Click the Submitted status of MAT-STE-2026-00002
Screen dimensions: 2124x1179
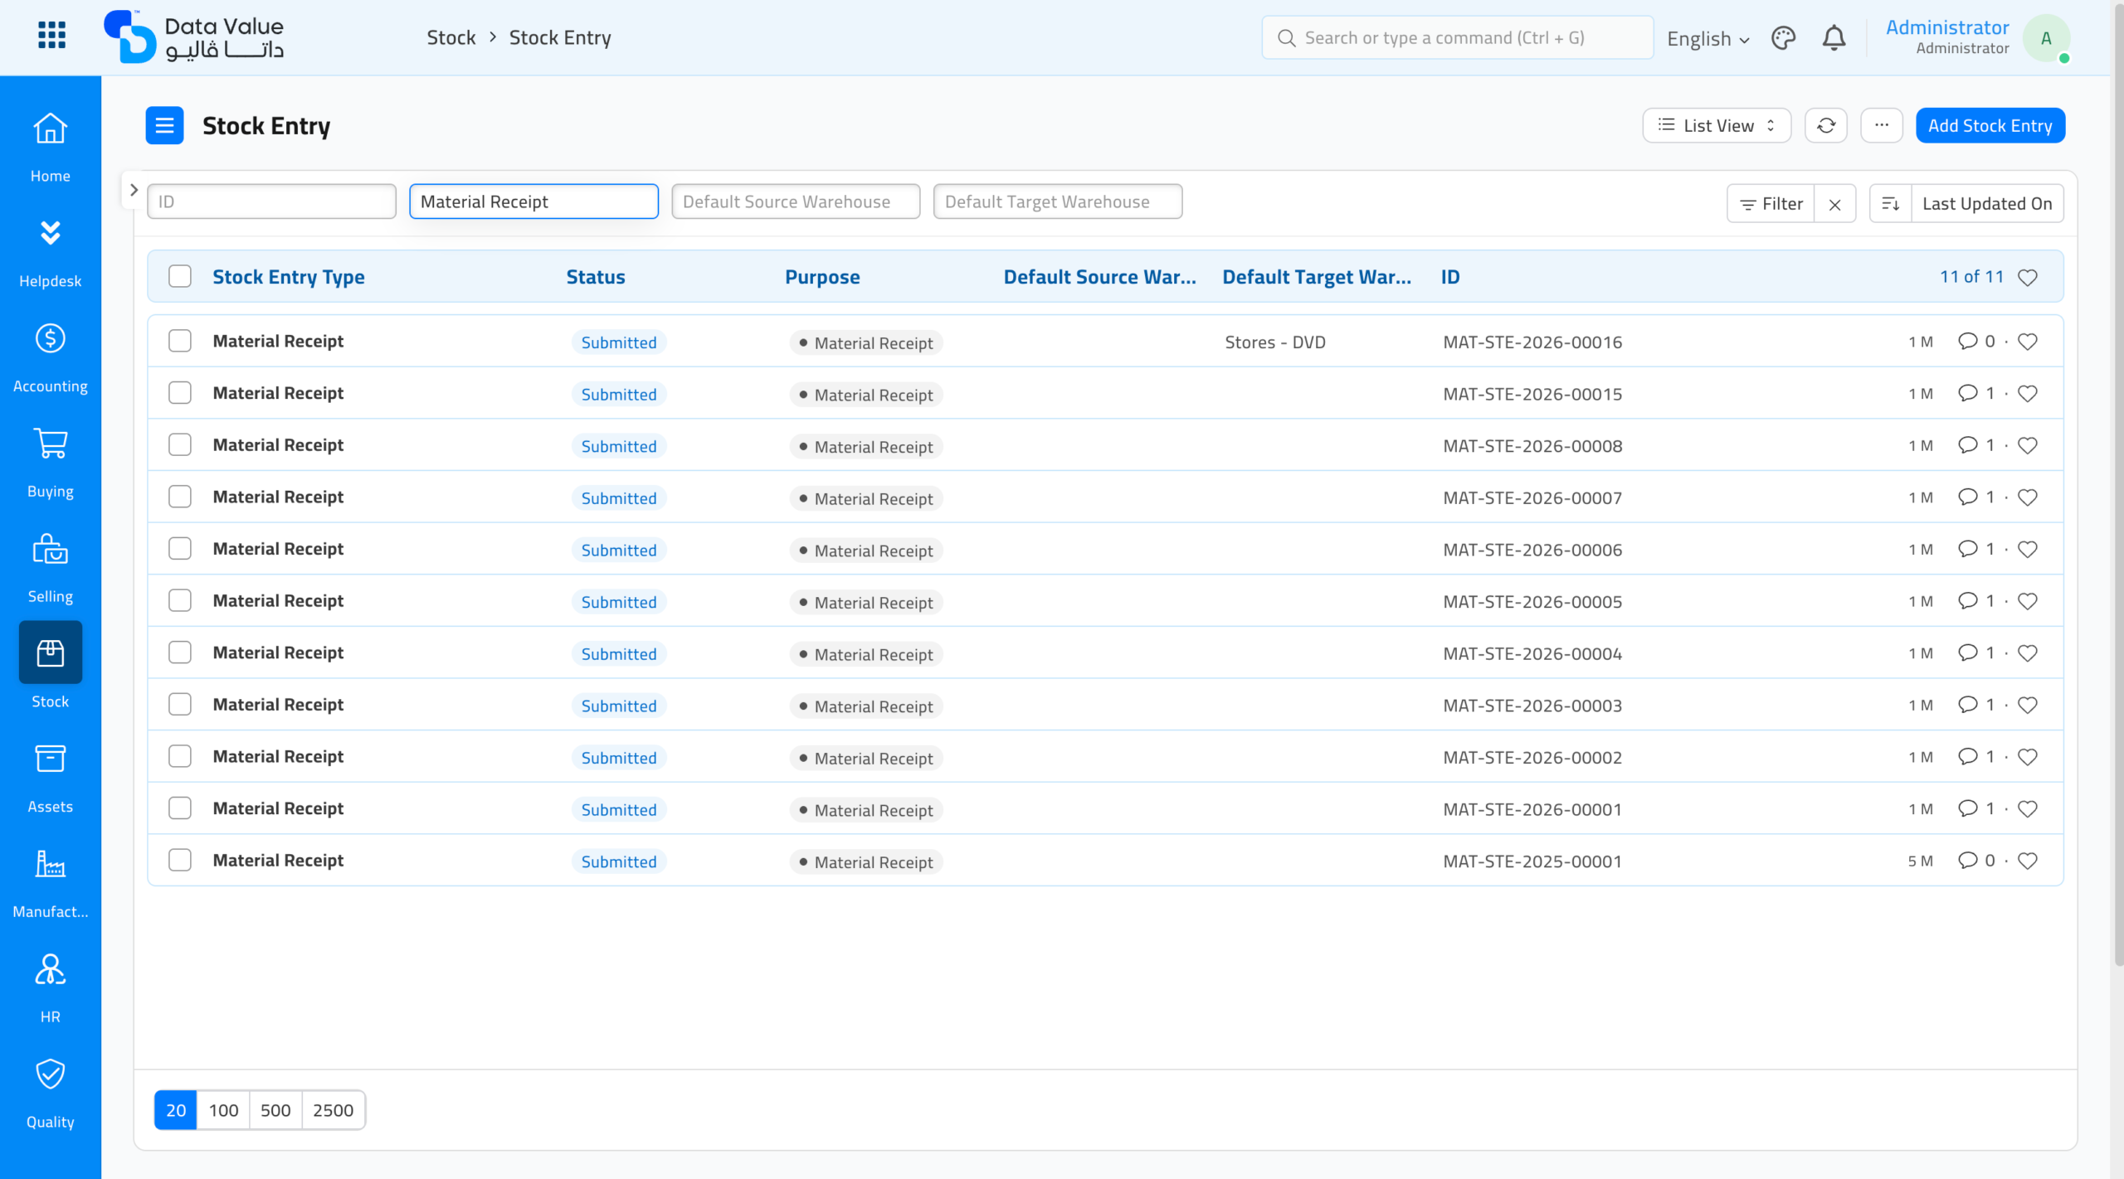coord(619,758)
